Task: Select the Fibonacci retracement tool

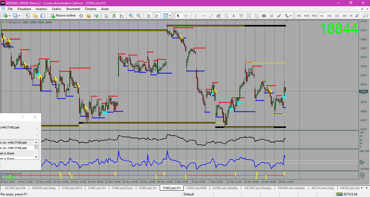Action: [x=226, y=16]
